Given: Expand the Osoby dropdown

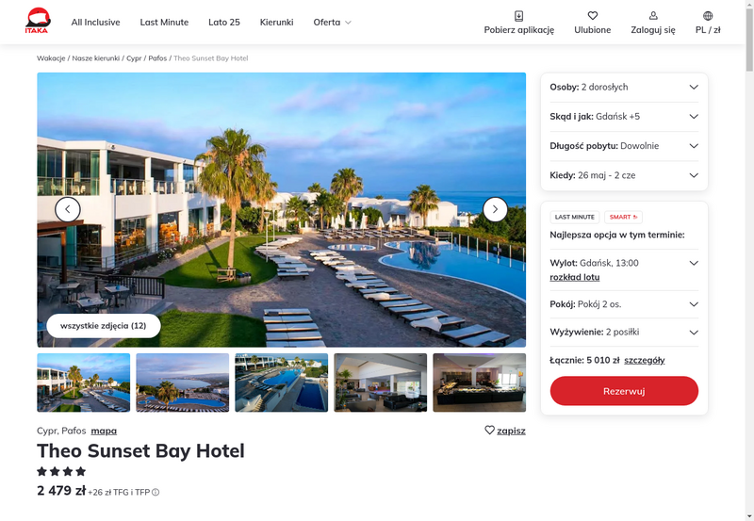Looking at the screenshot, I should (x=624, y=87).
